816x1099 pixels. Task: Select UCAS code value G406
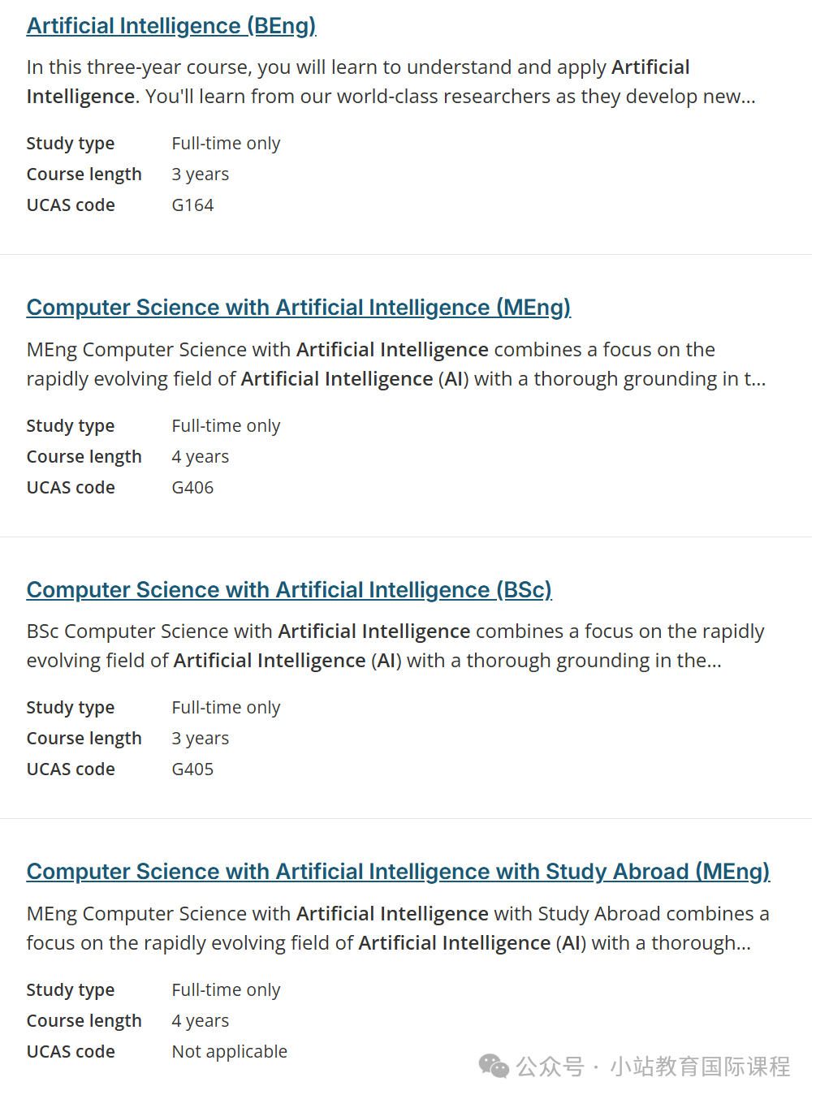192,488
